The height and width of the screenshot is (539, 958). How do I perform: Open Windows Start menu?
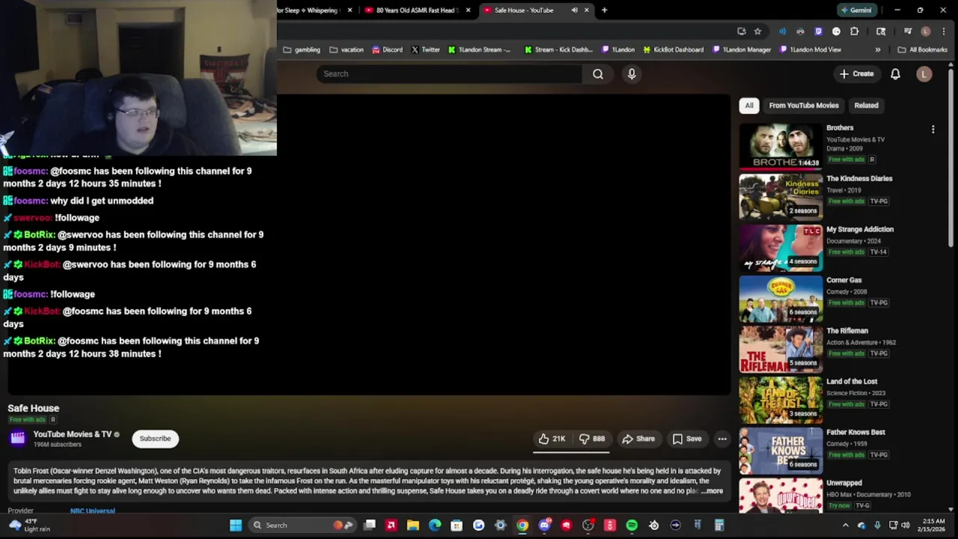tap(236, 525)
